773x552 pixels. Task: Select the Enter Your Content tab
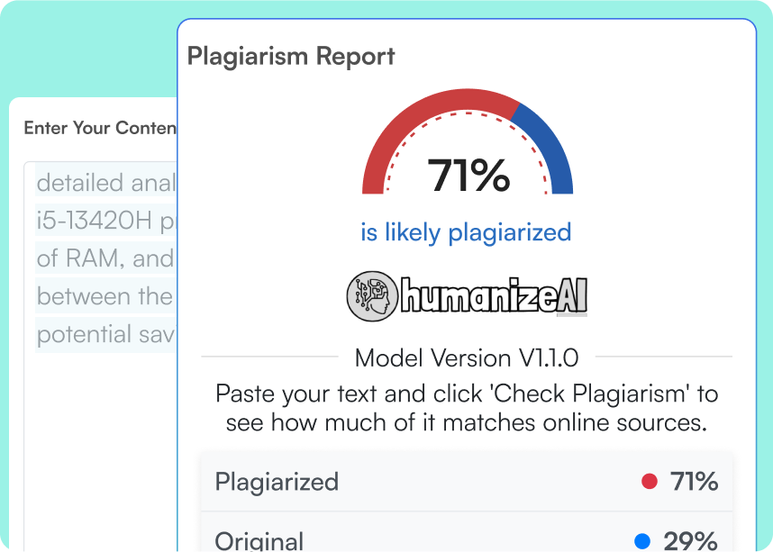(x=99, y=128)
